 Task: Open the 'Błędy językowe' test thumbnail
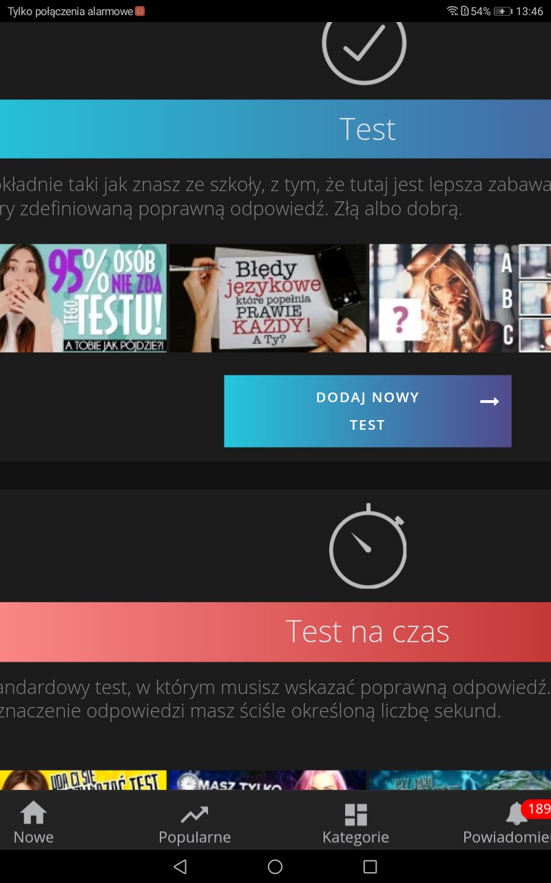[268, 298]
